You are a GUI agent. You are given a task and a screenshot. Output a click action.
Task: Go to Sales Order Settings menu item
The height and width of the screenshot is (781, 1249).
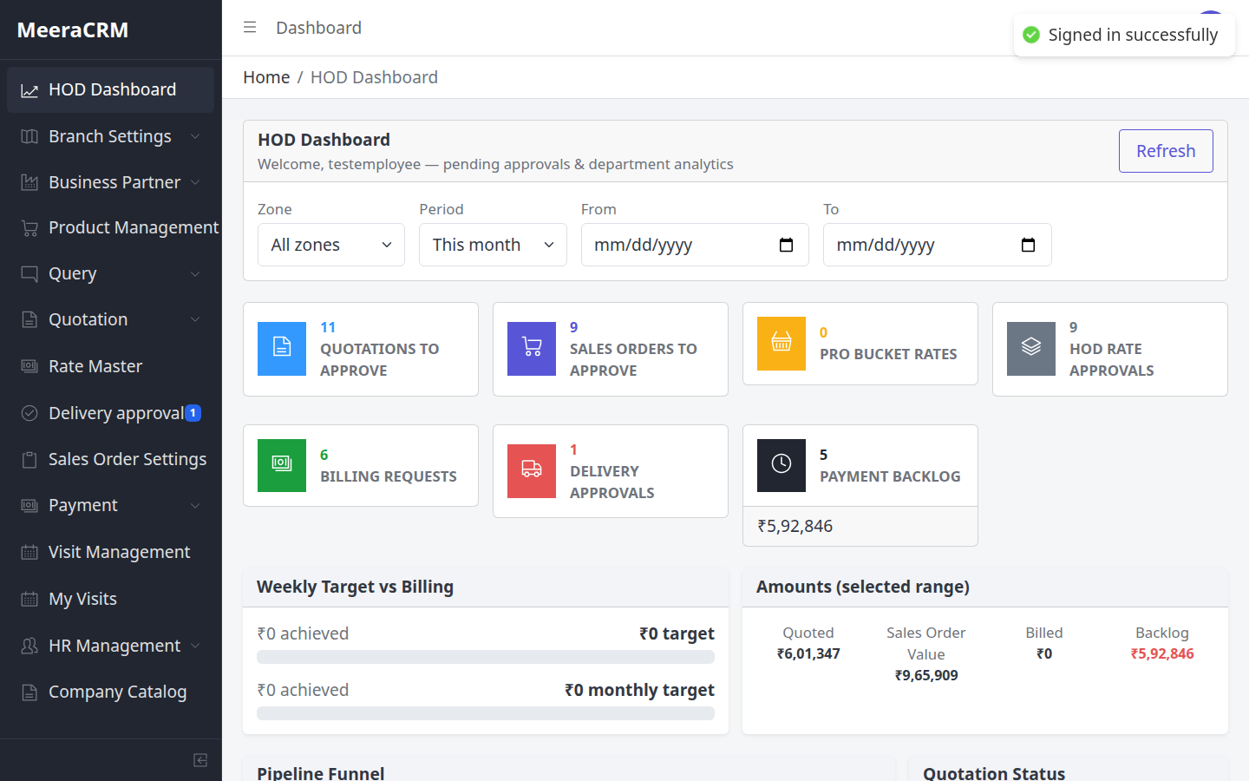[110, 459]
